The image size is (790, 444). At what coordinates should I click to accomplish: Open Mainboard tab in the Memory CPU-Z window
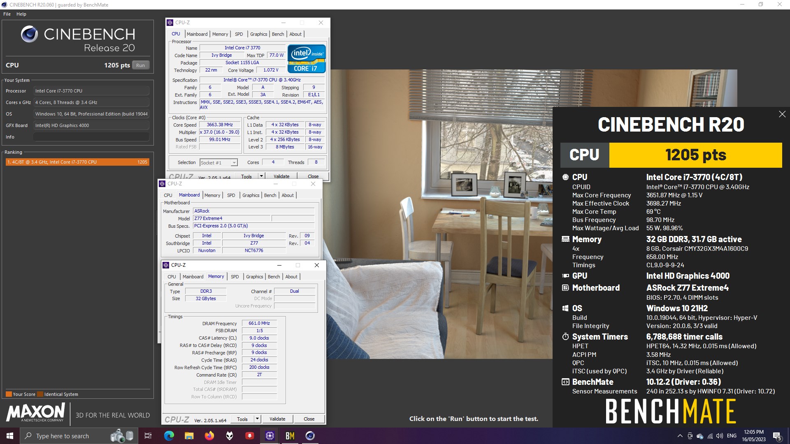point(193,277)
